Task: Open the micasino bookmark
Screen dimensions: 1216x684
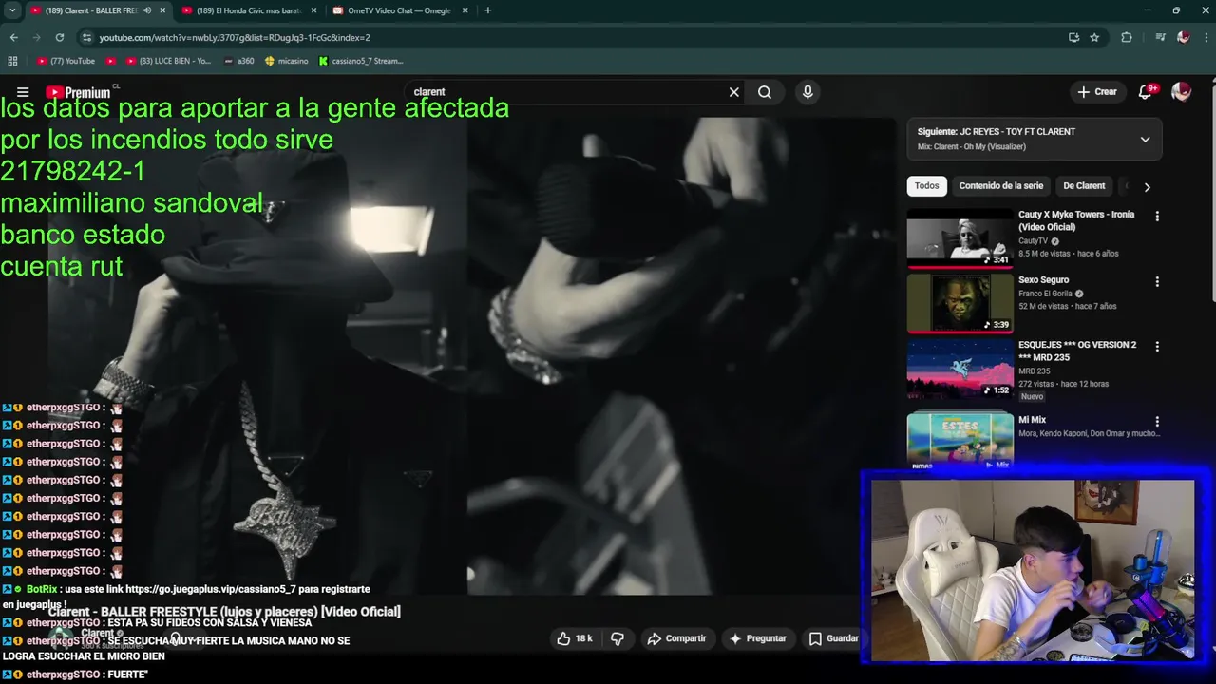Action: 287,61
